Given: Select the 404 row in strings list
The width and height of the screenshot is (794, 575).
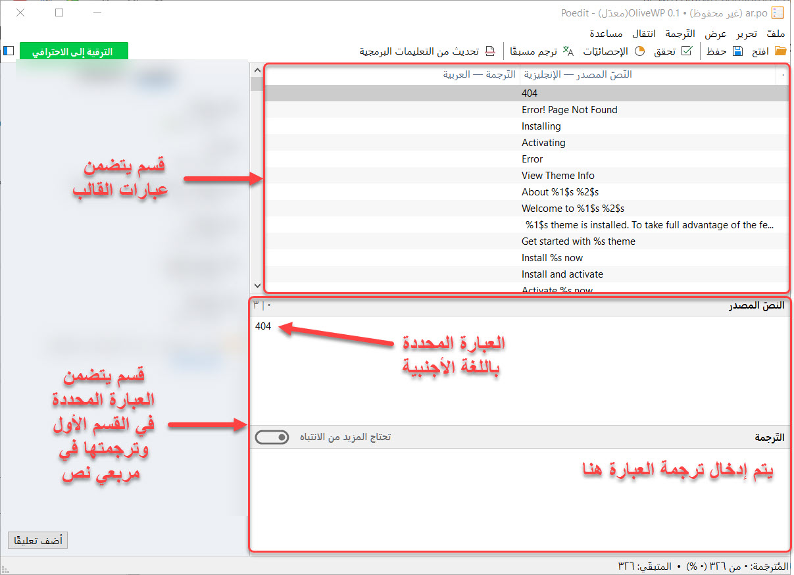Looking at the screenshot, I should coord(526,93).
